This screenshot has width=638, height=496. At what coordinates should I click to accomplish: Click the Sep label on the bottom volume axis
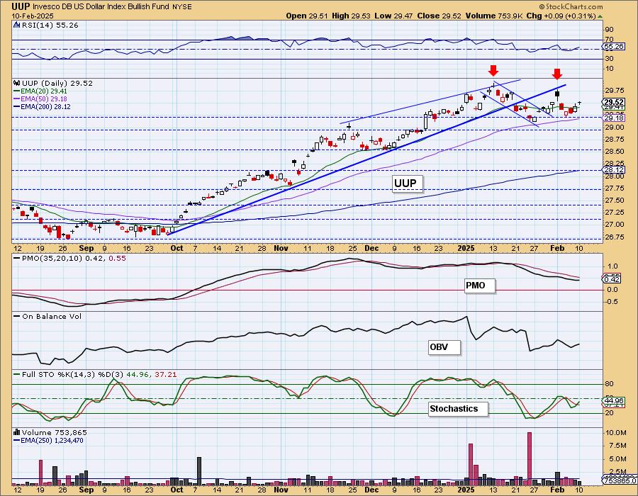[x=86, y=490]
